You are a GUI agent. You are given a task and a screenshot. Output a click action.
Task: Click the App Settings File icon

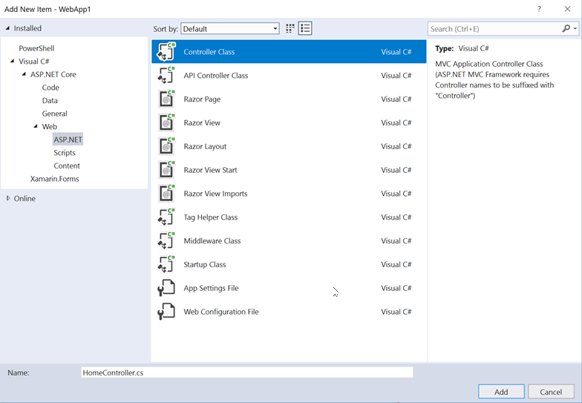(x=166, y=288)
